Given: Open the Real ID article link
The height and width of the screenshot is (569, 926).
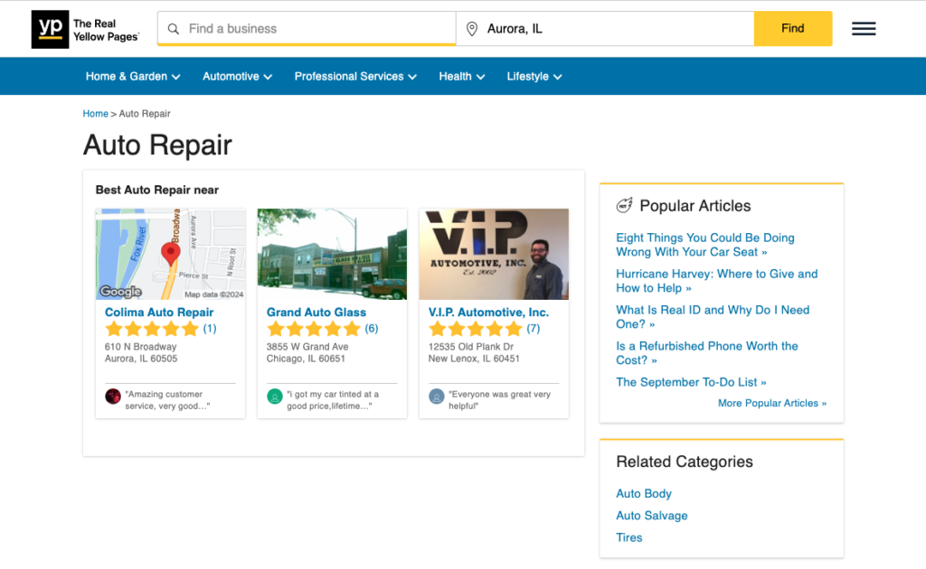Looking at the screenshot, I should click(713, 317).
